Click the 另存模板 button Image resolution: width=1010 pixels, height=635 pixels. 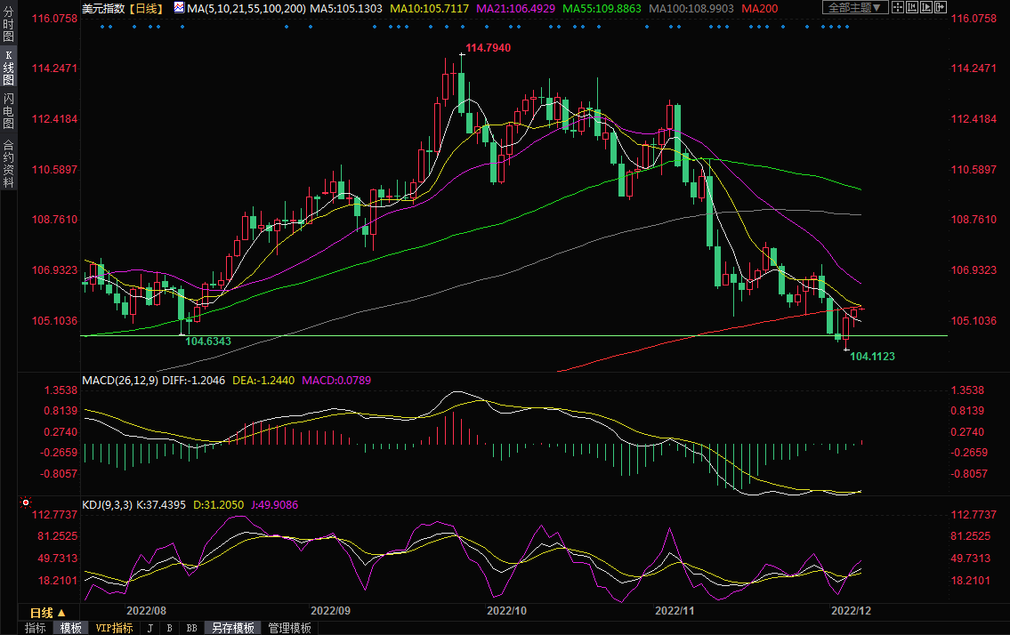point(232,628)
